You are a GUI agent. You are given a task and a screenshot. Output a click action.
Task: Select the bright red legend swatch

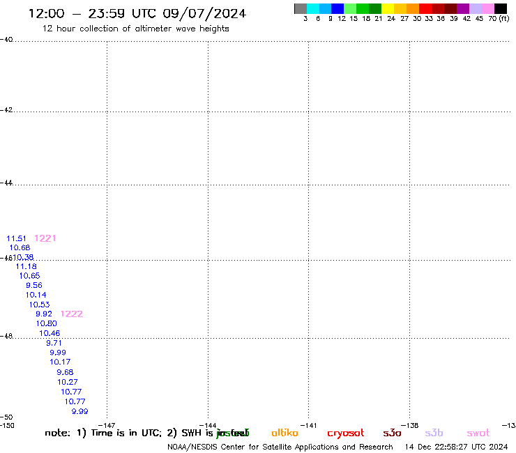click(x=425, y=8)
